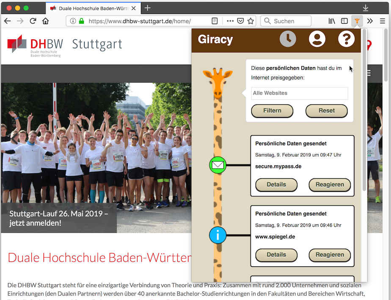Viewport: 391px width, 300px height.
Task: Click the DHBW Stuttgart logo
Action: [65, 46]
